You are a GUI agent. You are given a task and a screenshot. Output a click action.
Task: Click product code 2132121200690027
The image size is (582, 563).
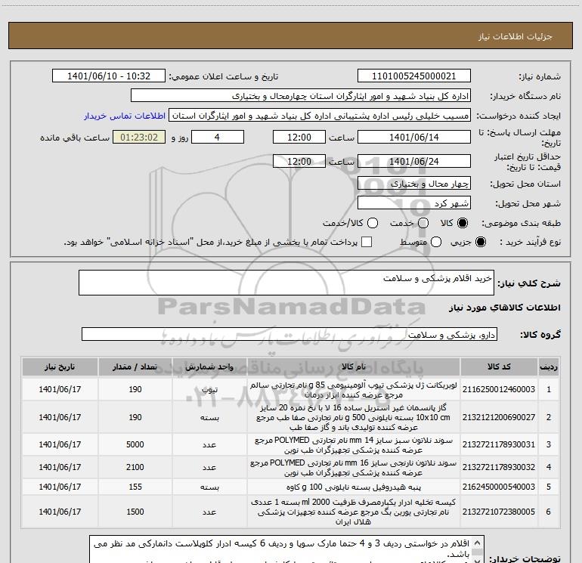pos(499,417)
